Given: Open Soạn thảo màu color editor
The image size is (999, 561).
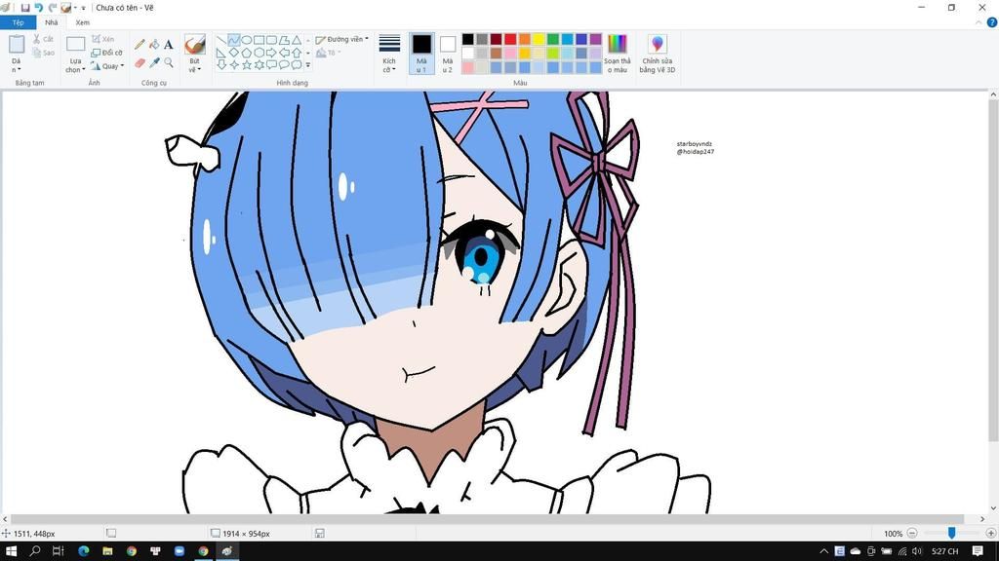Looking at the screenshot, I should 617,54.
